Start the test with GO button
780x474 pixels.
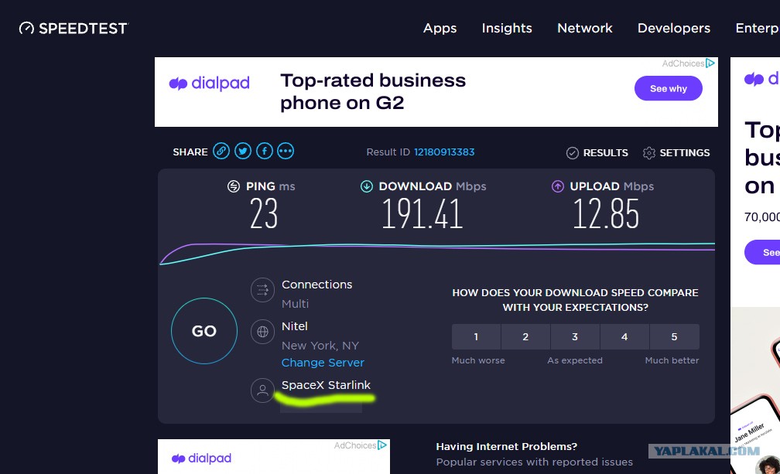click(204, 331)
